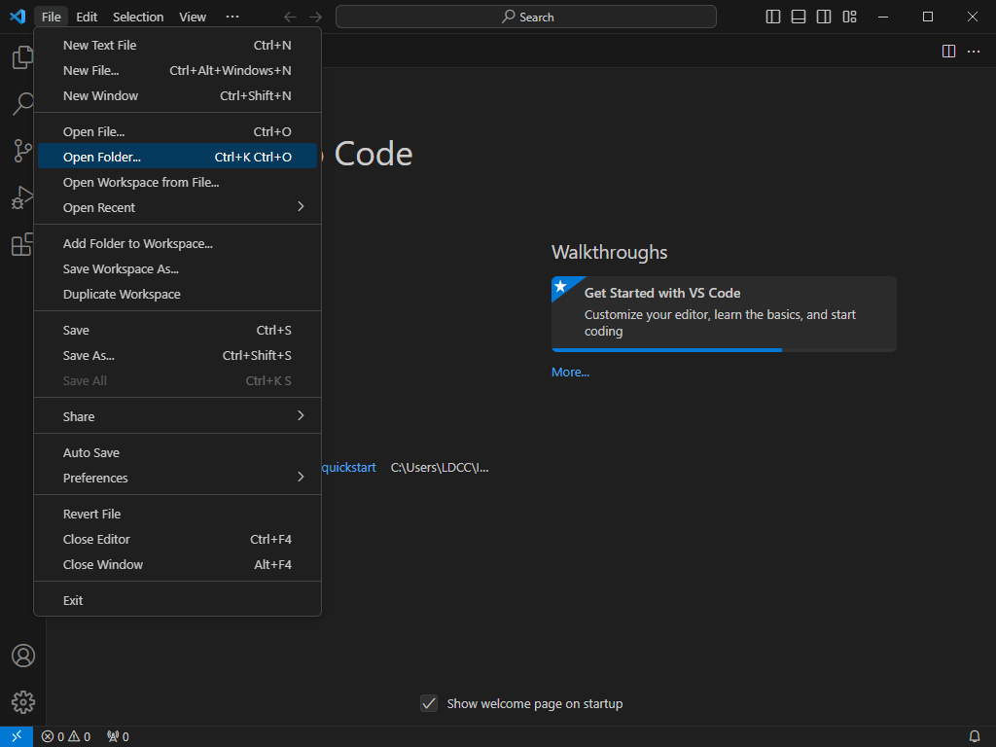Toggle the primary side bar layout button
Image resolution: width=996 pixels, height=747 pixels.
pos(773,17)
